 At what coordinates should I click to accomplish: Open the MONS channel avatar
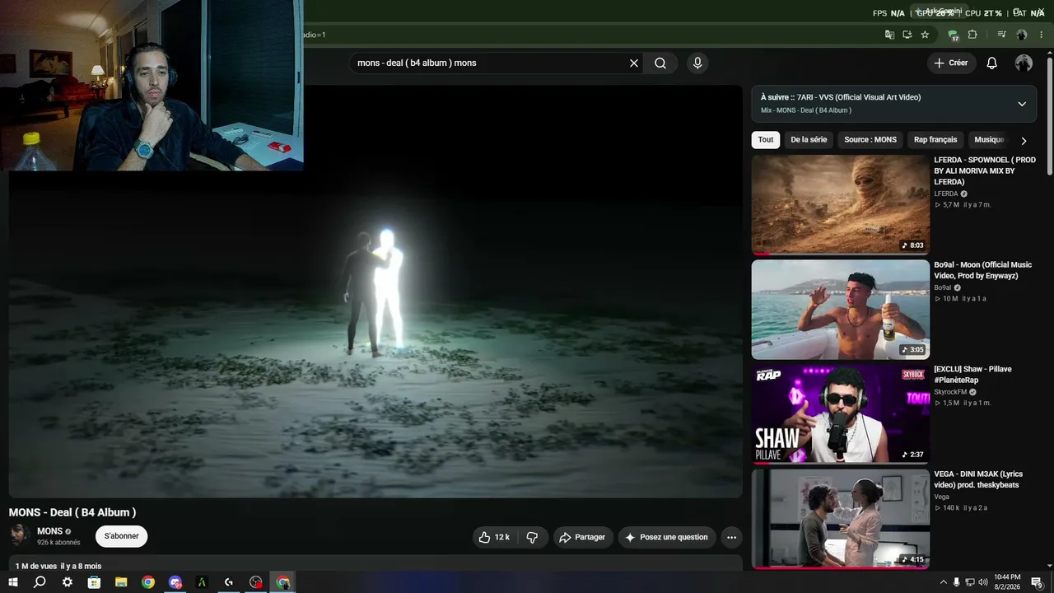pos(20,535)
